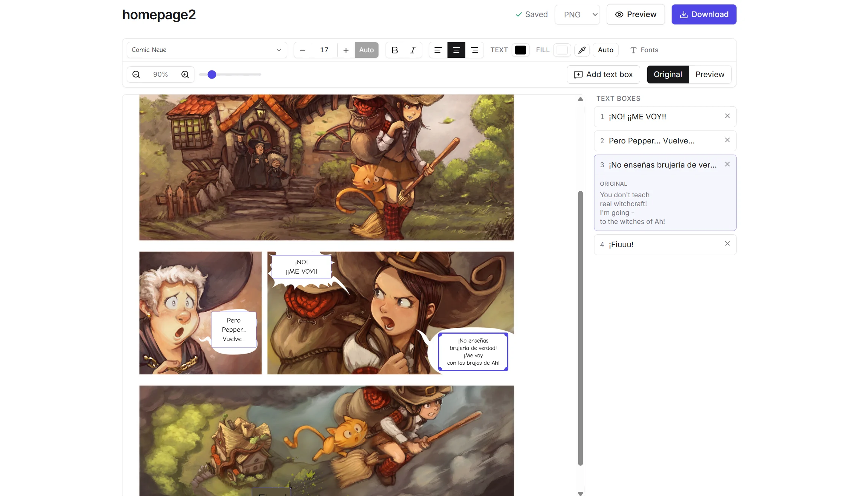Screen dimensions: 859x496
Task: Switch to Original view tab
Action: [668, 75]
